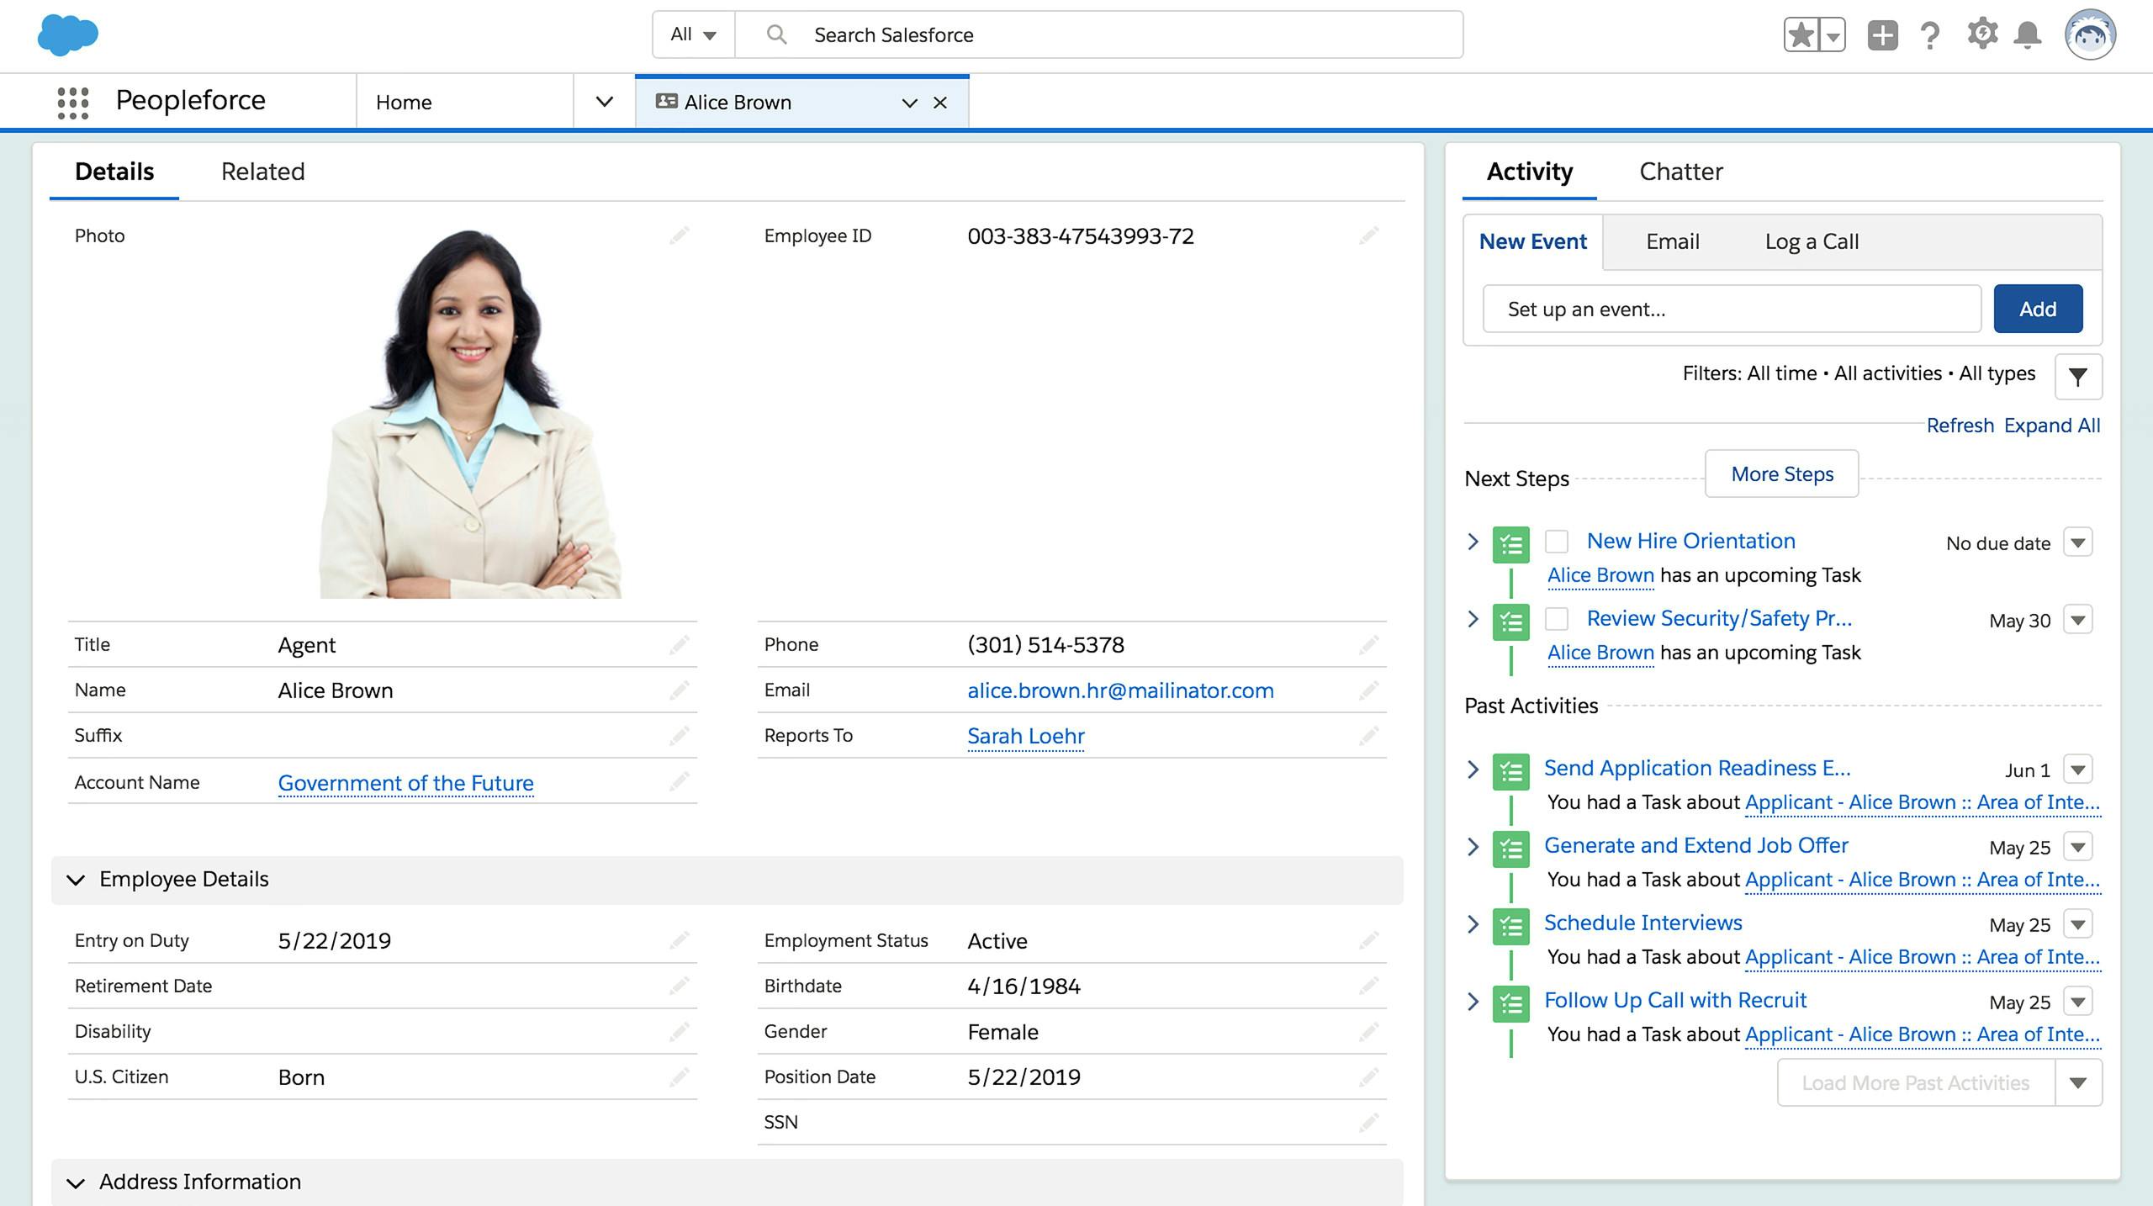Viewport: 2153px width, 1206px height.
Task: Open the navigation menu chevron beside Home
Action: tap(604, 102)
